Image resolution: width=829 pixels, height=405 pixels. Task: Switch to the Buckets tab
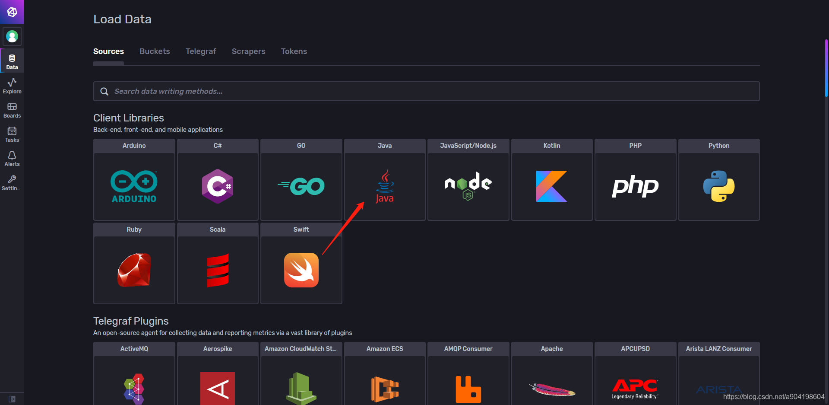point(155,51)
